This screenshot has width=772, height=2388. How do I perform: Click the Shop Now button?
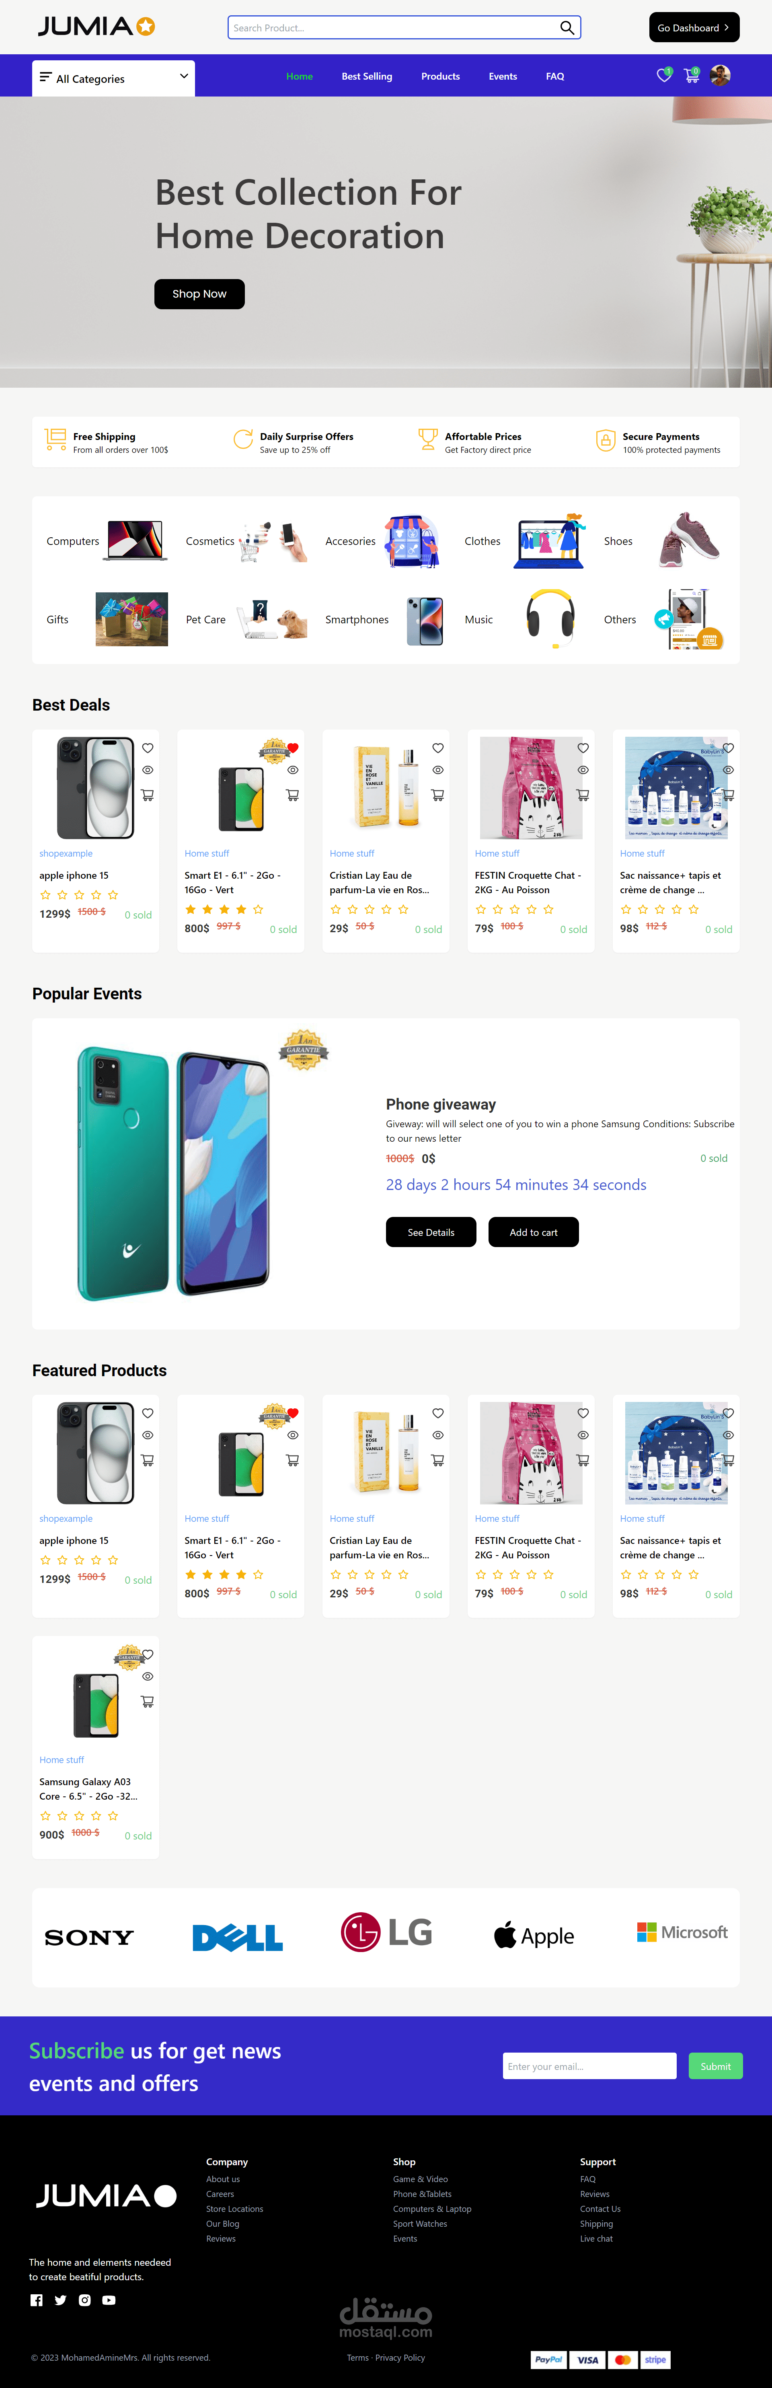(x=199, y=294)
